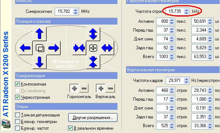The width and height of the screenshot is (220, 133).
Task: Widen the image with the horizontal double arrow
Action: 107,48
